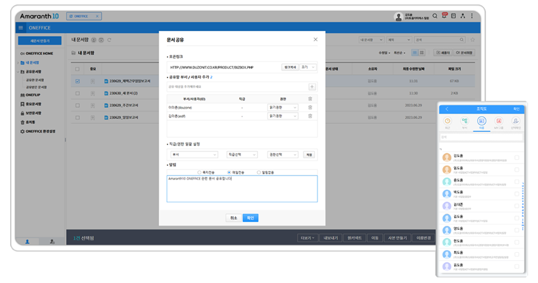The image size is (538, 283).
Task: Click the help icon in header
Action: [454, 16]
